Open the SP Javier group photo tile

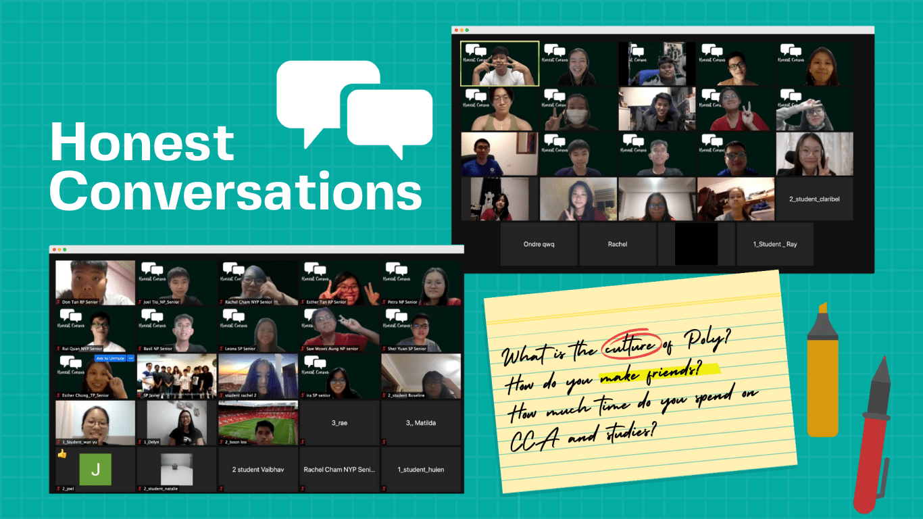pos(176,376)
